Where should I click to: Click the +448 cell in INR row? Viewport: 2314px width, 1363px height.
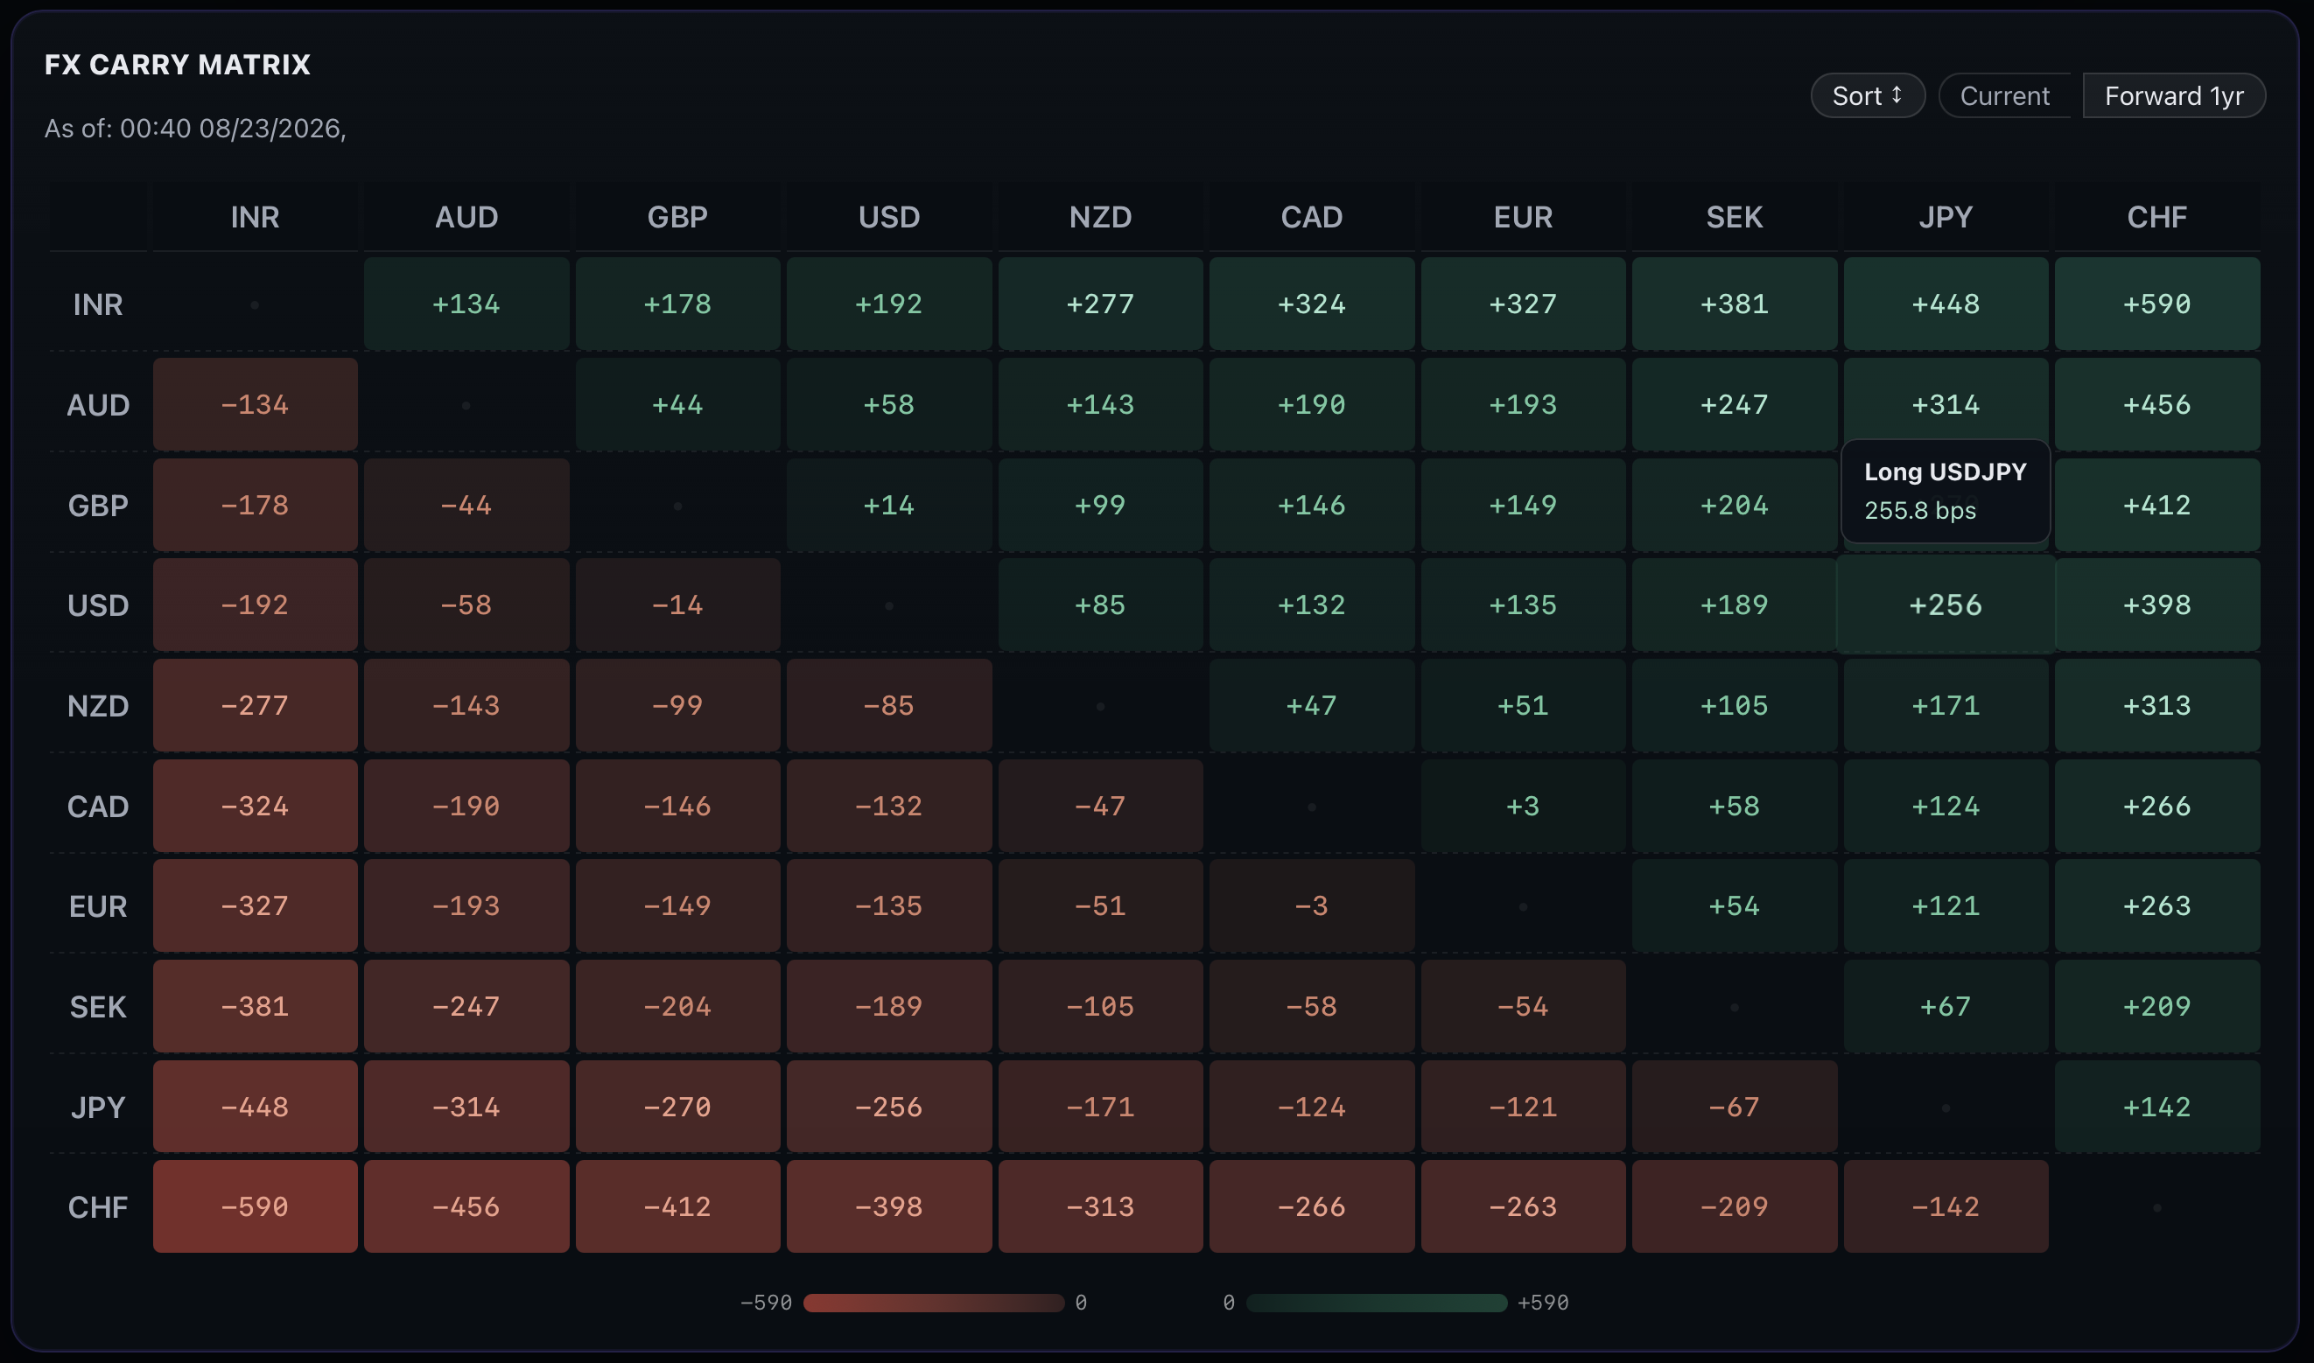point(1946,304)
